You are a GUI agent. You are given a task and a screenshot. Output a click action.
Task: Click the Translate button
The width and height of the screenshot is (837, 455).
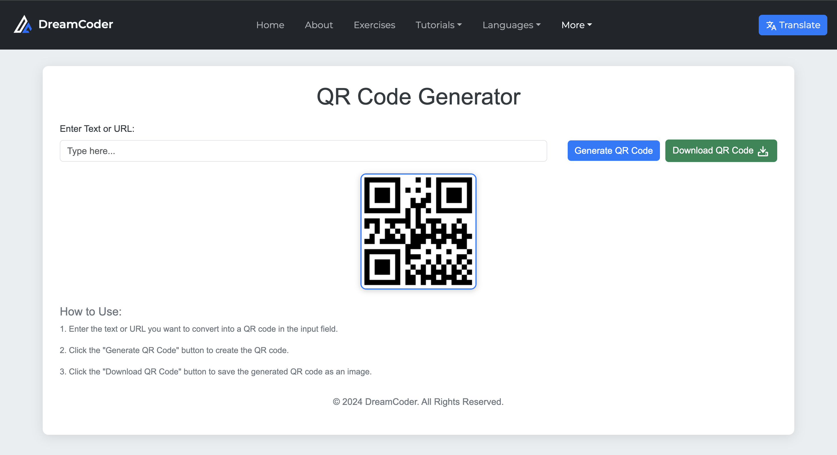[793, 25]
